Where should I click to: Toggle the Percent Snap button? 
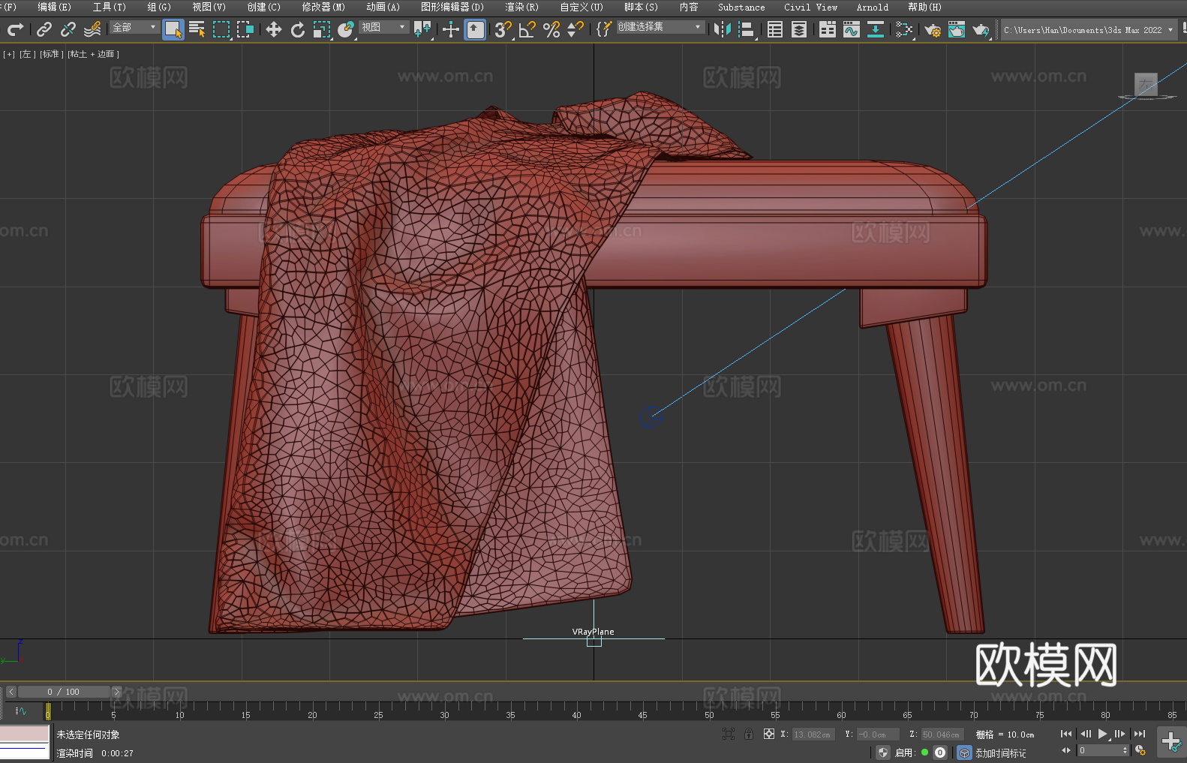[x=551, y=29]
